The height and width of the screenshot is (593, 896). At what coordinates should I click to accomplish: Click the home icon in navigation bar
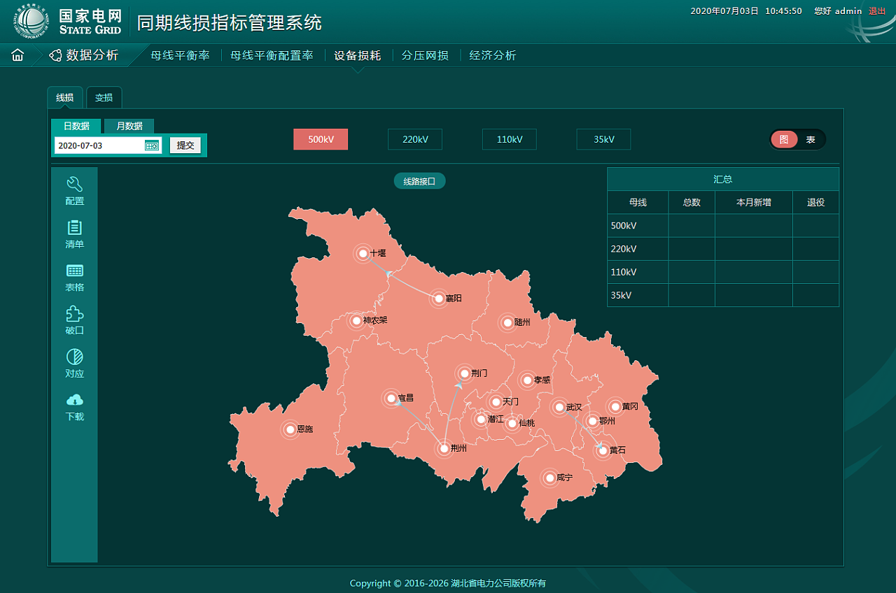(17, 55)
